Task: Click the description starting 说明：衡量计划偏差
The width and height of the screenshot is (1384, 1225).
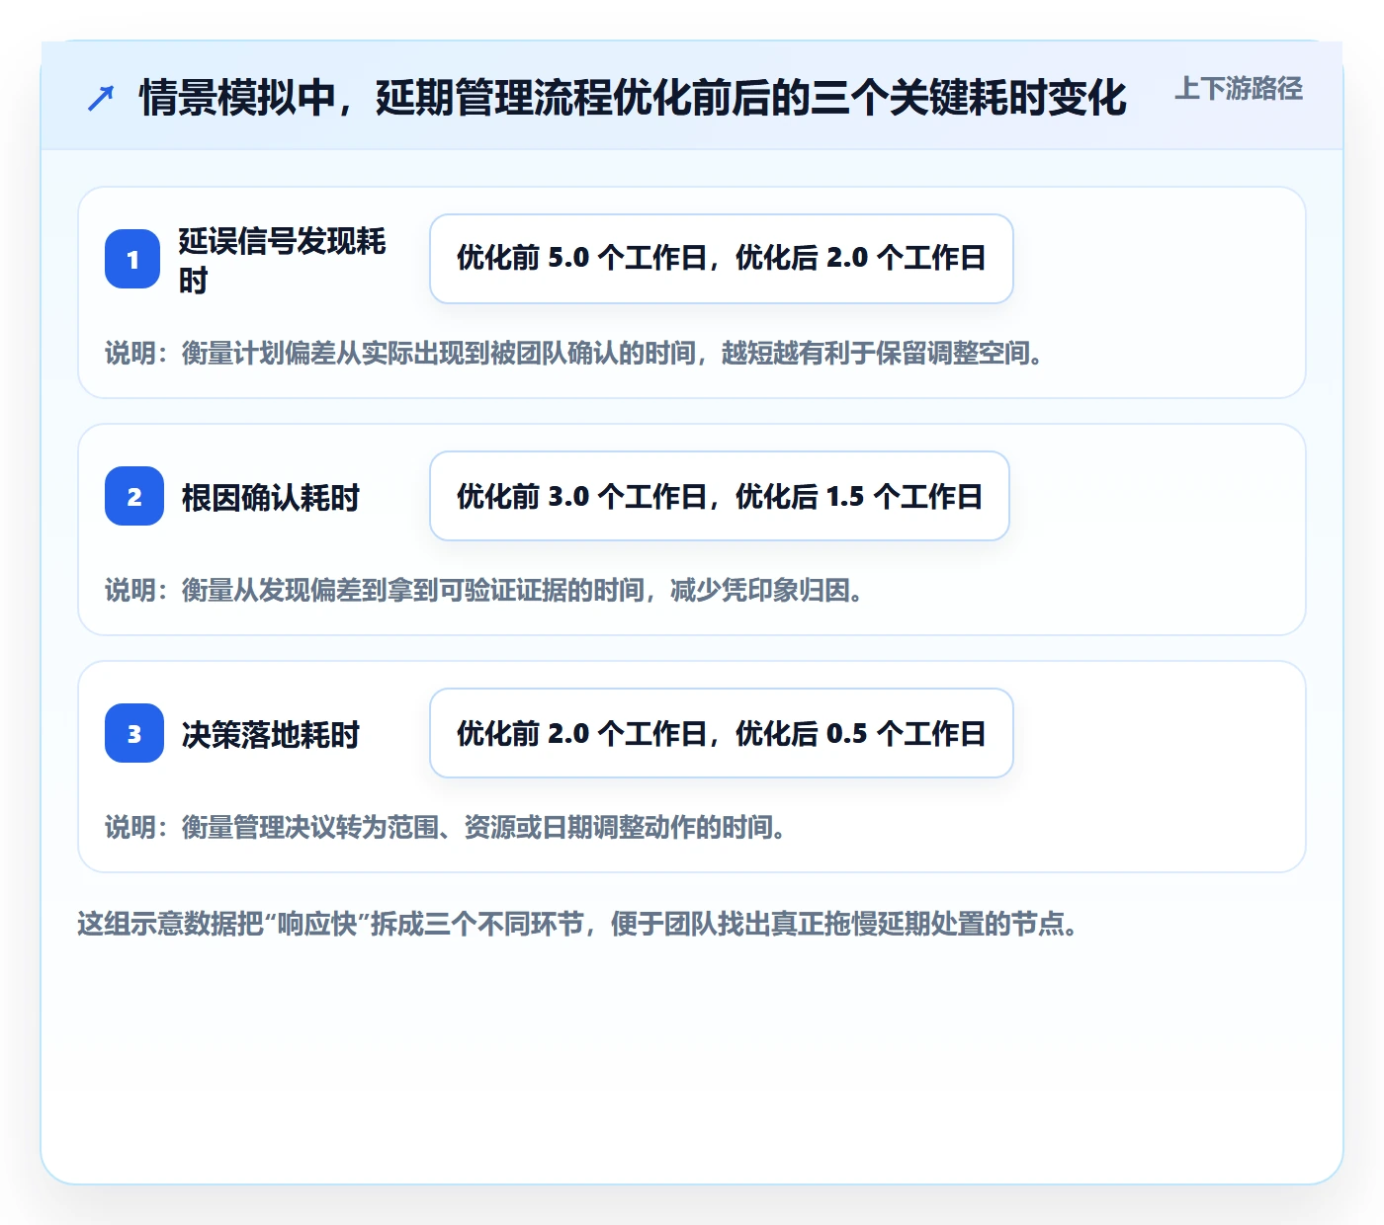Action: 575,353
